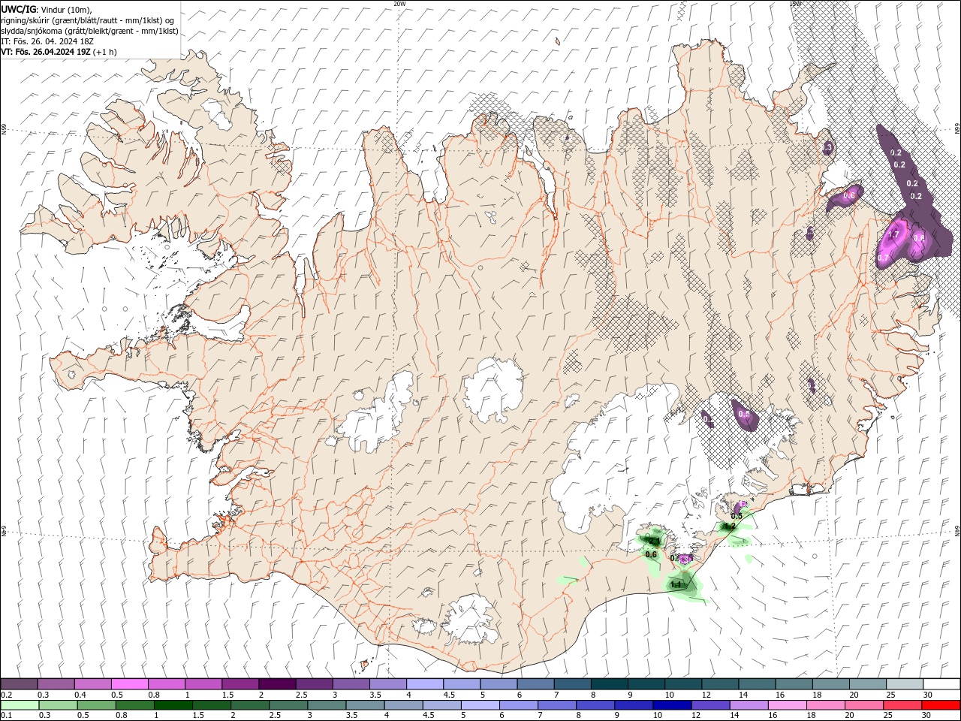Select lower color bar swatch between 2 and 2.5
Screen dimensions: 961x721
pos(251,705)
